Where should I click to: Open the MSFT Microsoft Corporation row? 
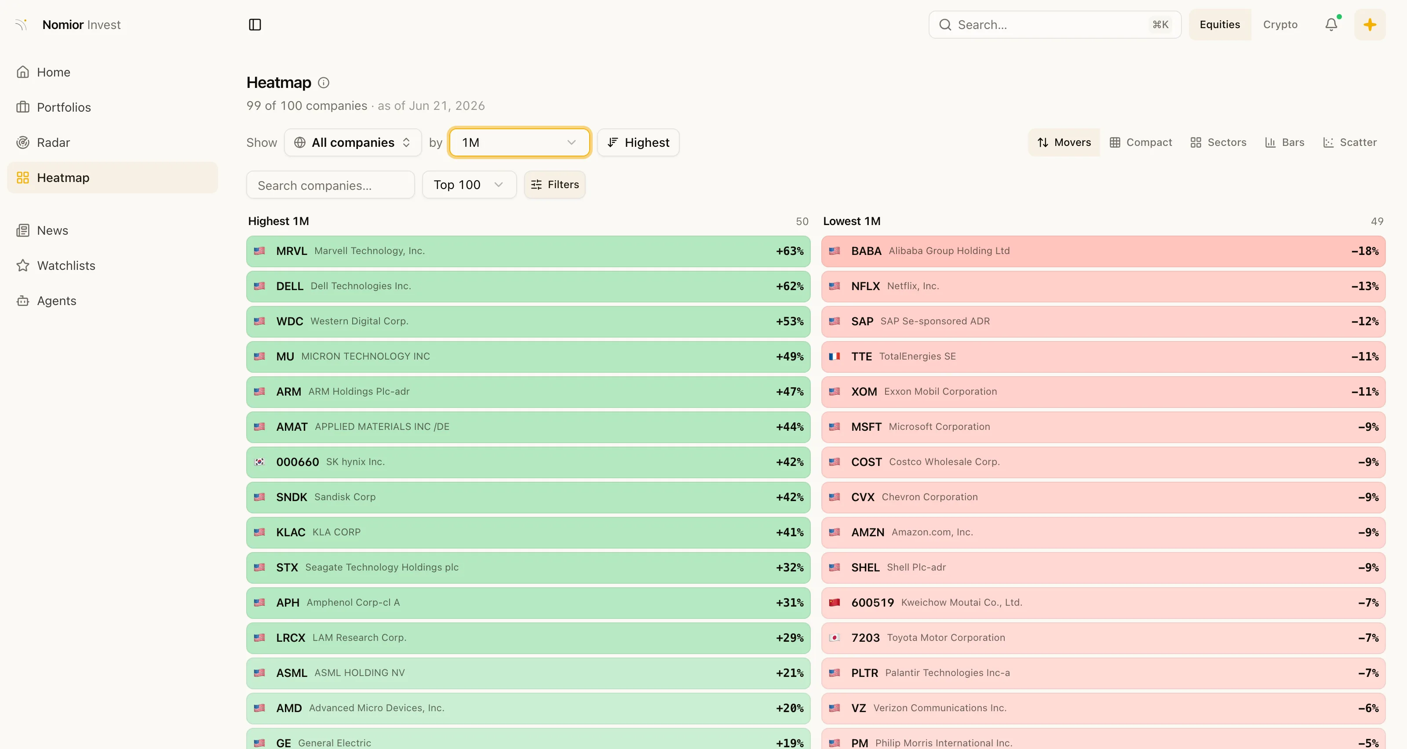(x=1103, y=427)
